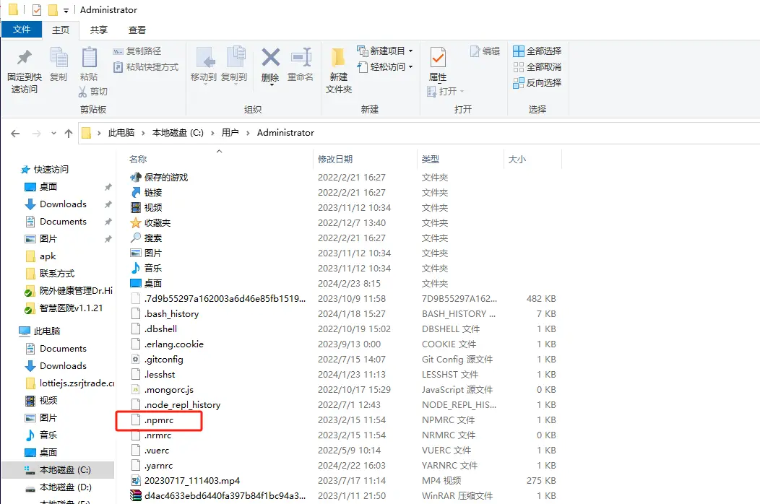Click the 粘贴 paste icon
The width and height of the screenshot is (760, 504).
(x=89, y=58)
